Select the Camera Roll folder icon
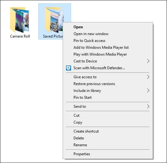167x163 pixels. (20, 20)
